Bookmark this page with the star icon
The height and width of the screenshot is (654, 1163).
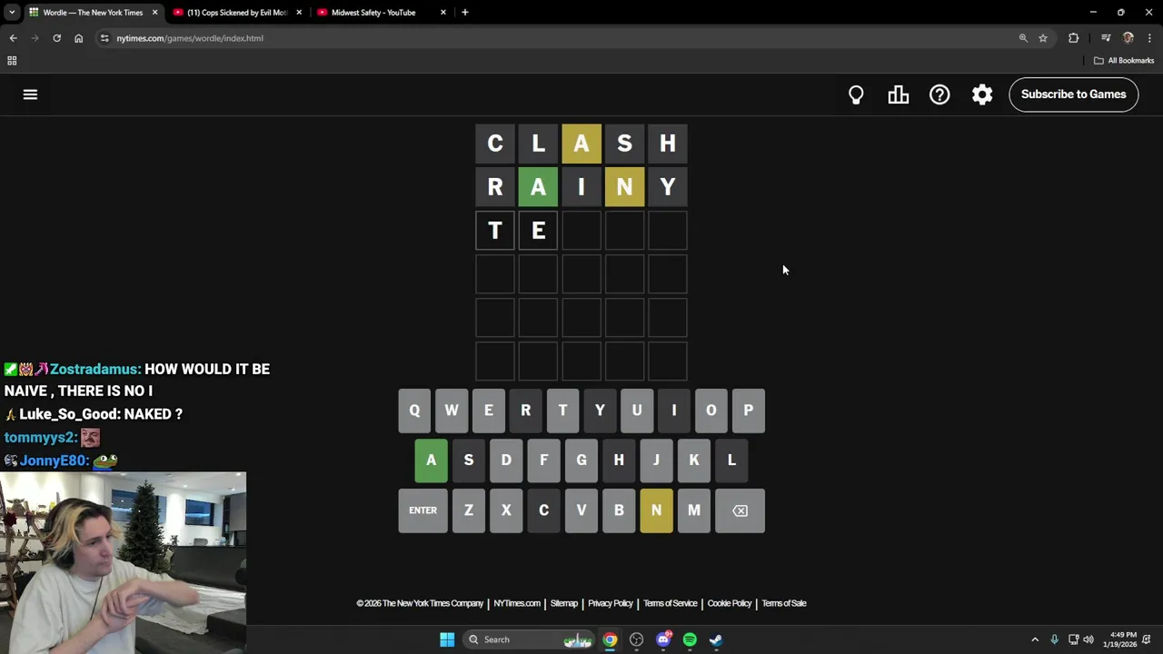(x=1043, y=38)
